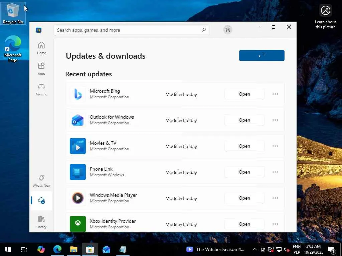342x256 pixels.
Task: Click the search magnifier icon
Action: coord(204,30)
